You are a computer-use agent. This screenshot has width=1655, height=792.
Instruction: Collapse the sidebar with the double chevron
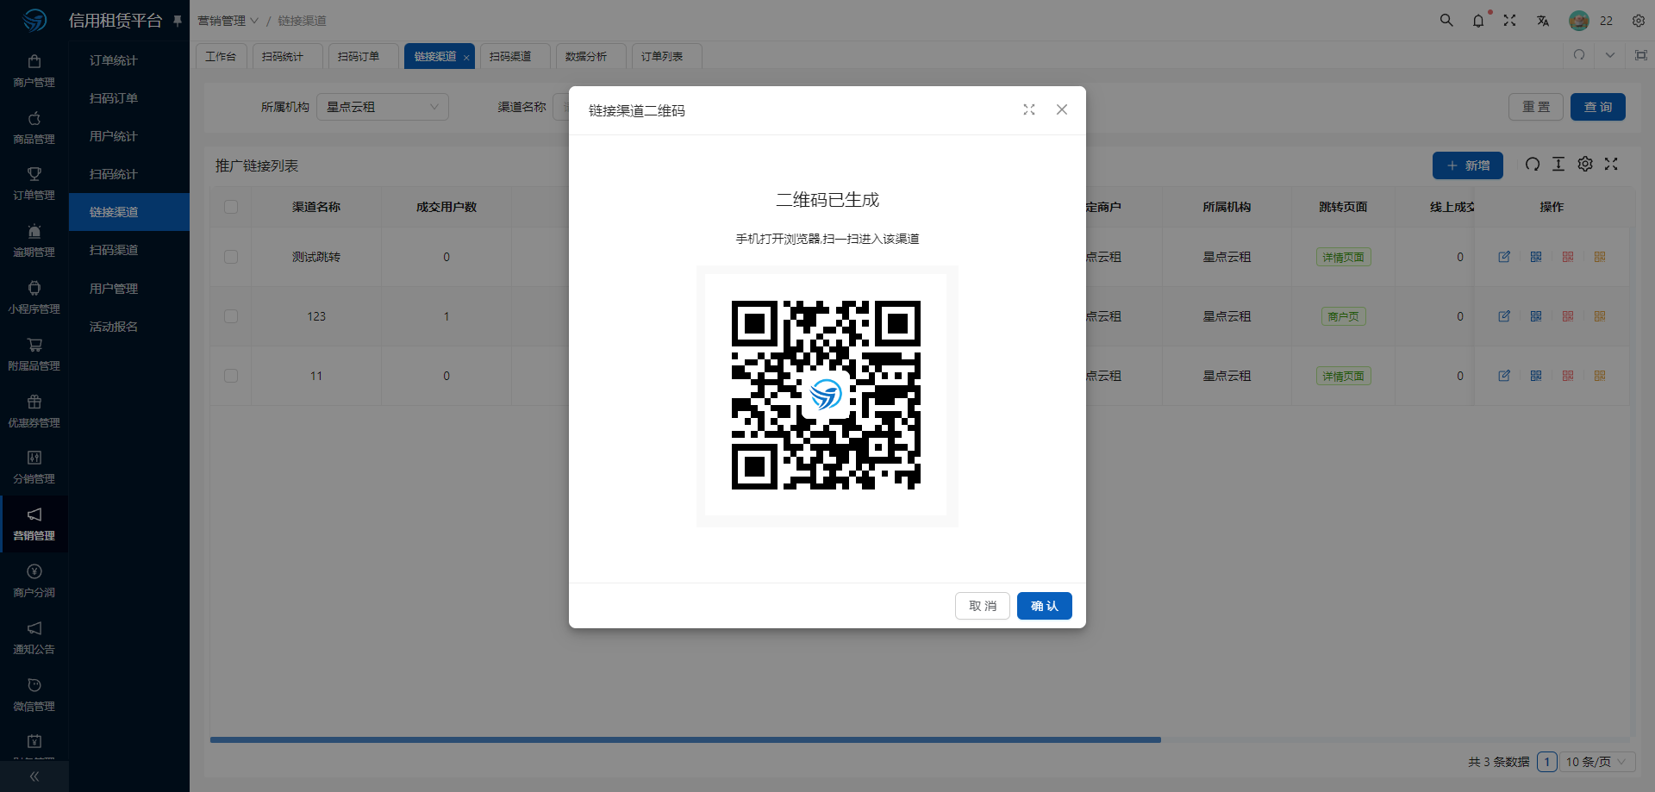34,776
